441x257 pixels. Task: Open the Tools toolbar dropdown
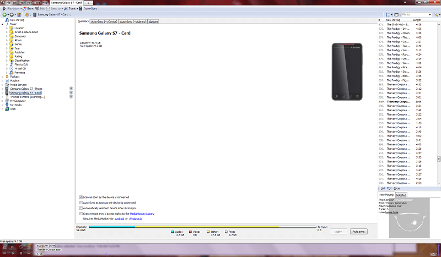tap(77, 9)
